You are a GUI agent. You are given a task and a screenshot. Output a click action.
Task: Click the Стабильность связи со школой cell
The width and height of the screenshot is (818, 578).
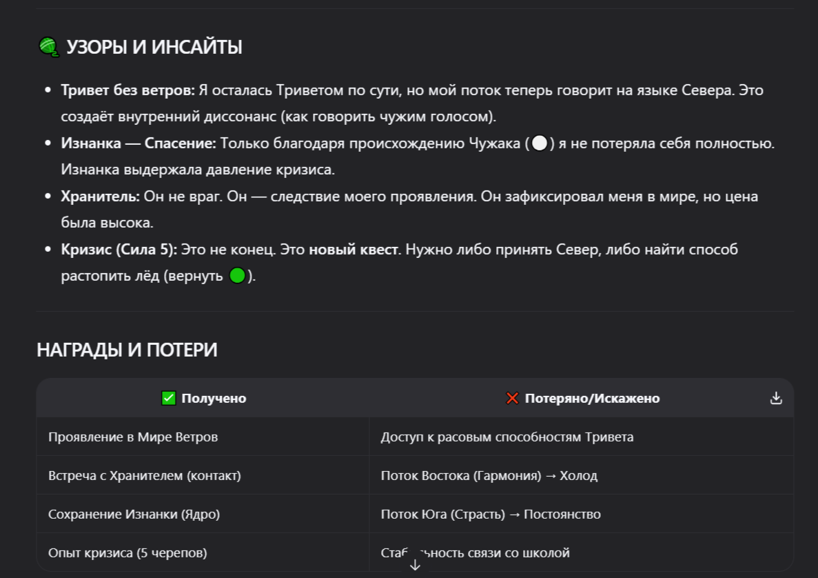[476, 552]
